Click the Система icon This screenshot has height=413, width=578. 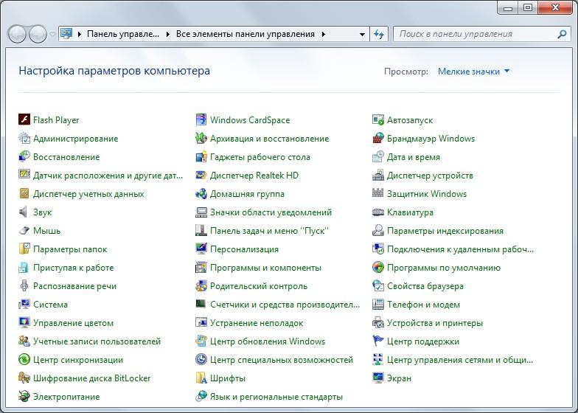coord(24,304)
